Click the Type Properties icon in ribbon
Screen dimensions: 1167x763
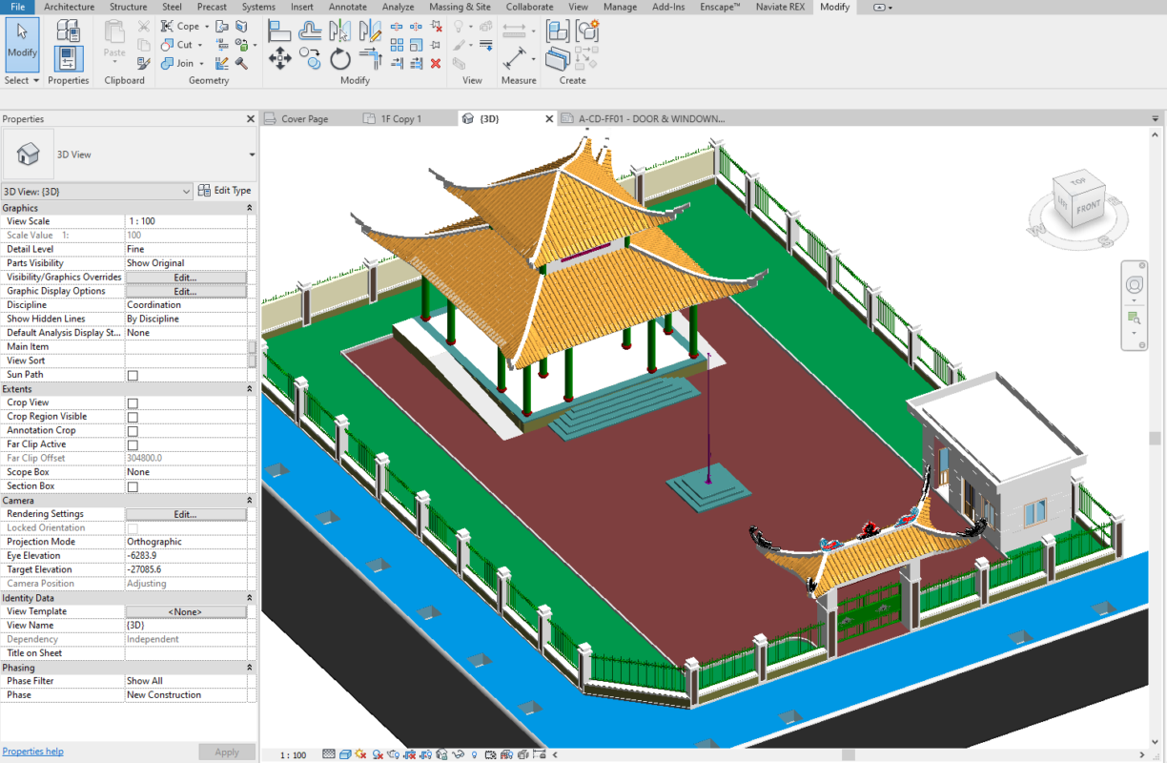68,31
